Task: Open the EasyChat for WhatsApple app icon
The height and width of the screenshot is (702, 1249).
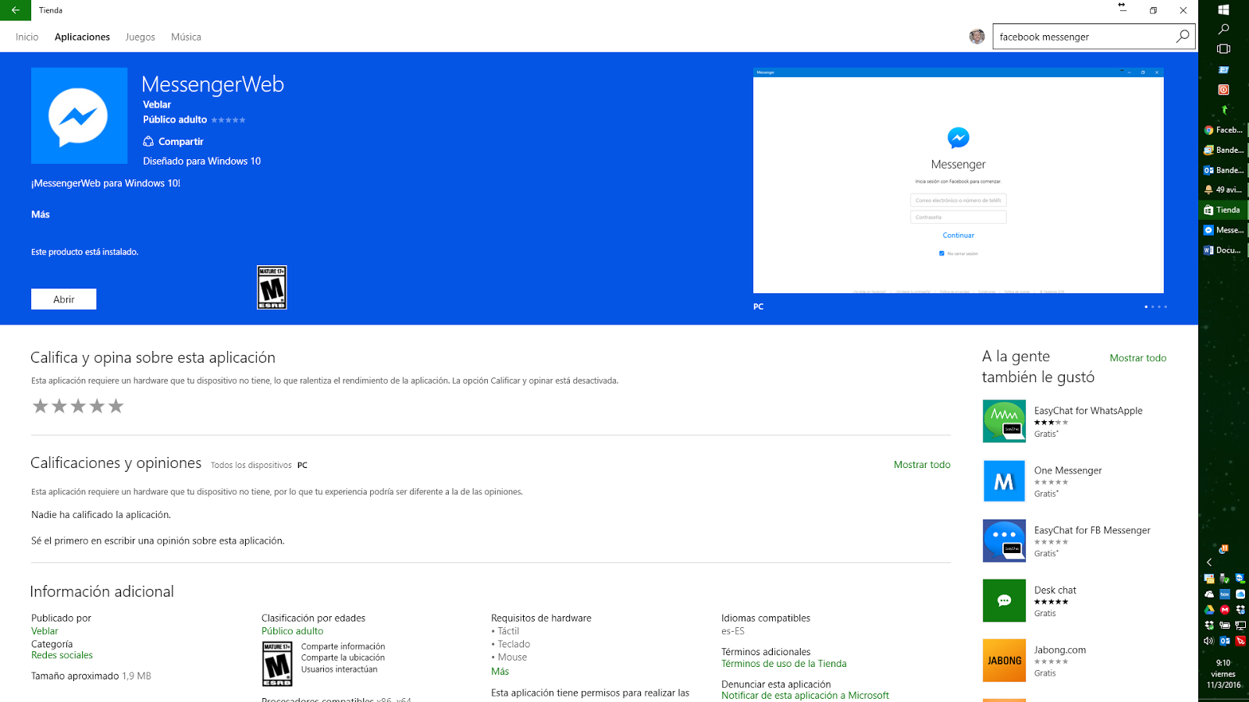Action: 1004,421
